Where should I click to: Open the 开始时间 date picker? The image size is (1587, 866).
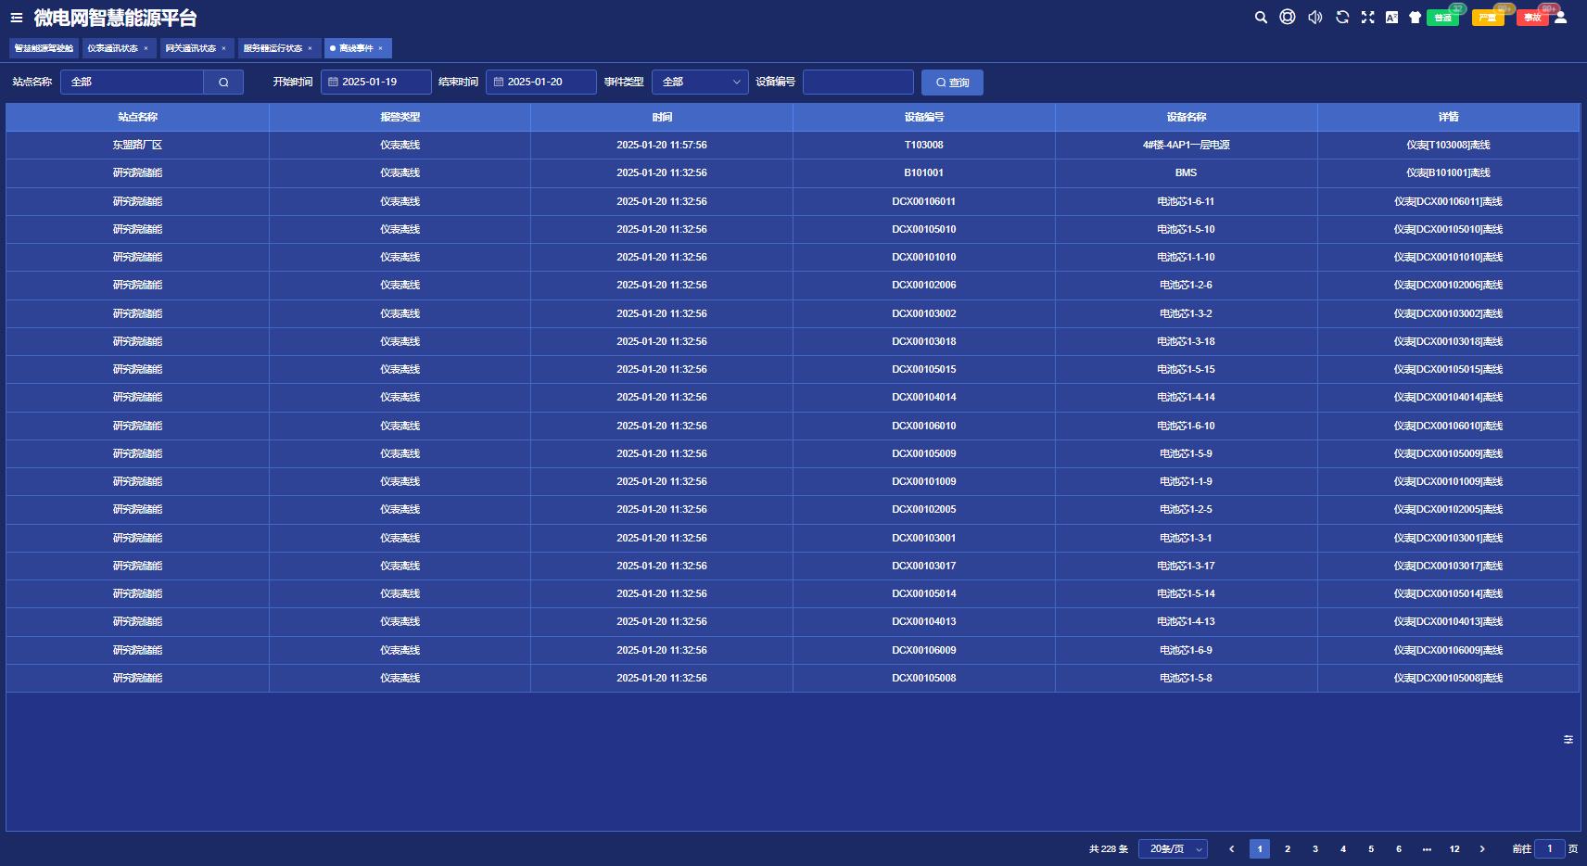click(376, 82)
